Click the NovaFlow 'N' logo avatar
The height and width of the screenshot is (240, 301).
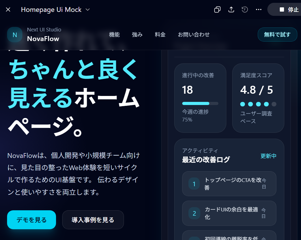[14, 35]
